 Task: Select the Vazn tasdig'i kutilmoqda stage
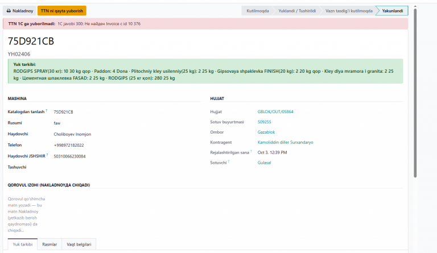[x=349, y=11]
